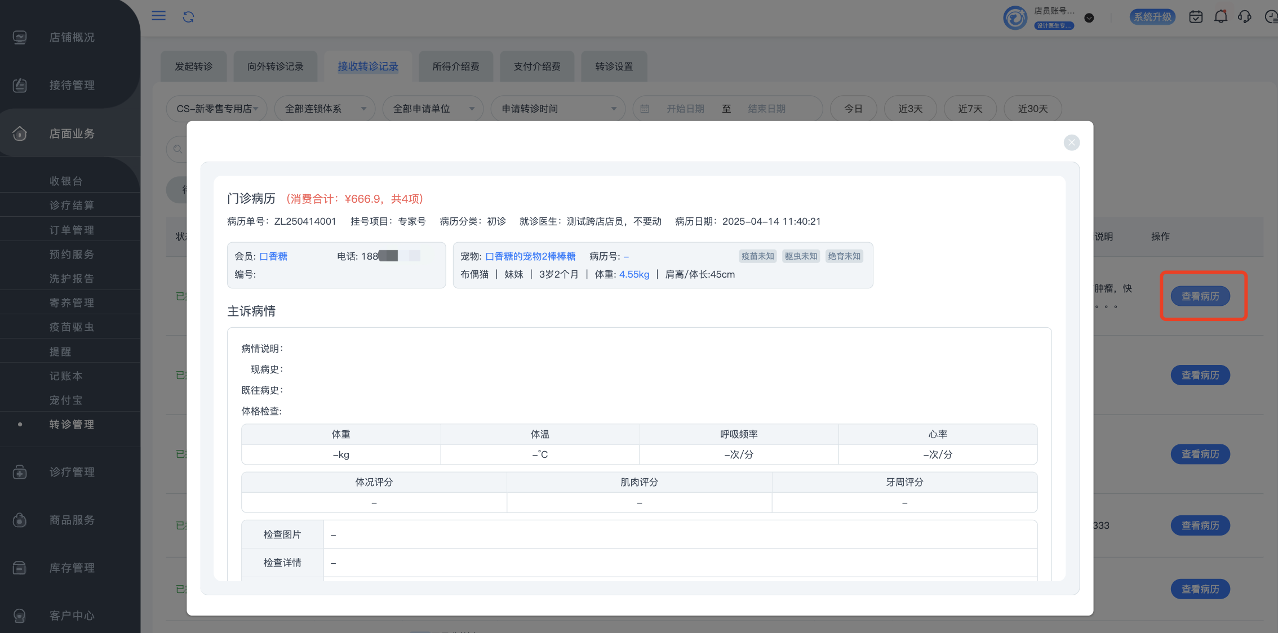Click the store logo avatar icon
This screenshot has width=1278, height=633.
(1015, 18)
